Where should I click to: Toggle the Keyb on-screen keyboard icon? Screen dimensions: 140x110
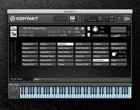(x=72, y=19)
